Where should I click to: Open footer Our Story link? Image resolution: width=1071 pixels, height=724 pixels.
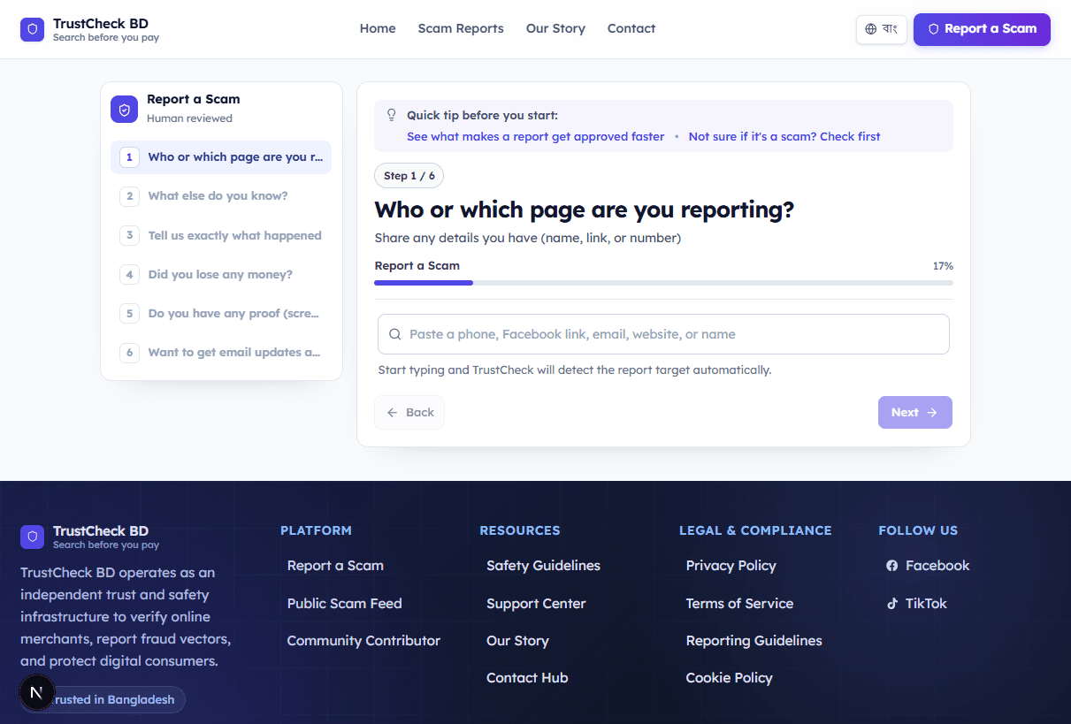pyautogui.click(x=517, y=641)
